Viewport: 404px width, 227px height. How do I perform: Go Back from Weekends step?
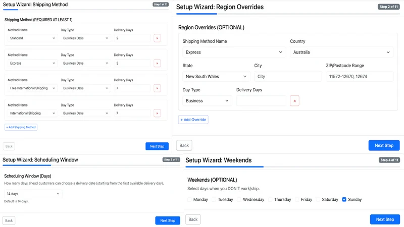(x=193, y=219)
